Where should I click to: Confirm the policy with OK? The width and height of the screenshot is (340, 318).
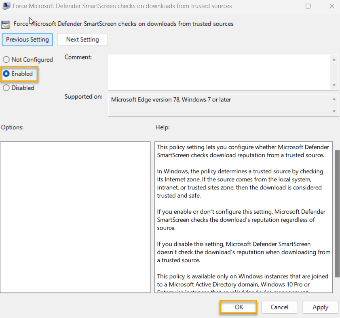(239, 307)
